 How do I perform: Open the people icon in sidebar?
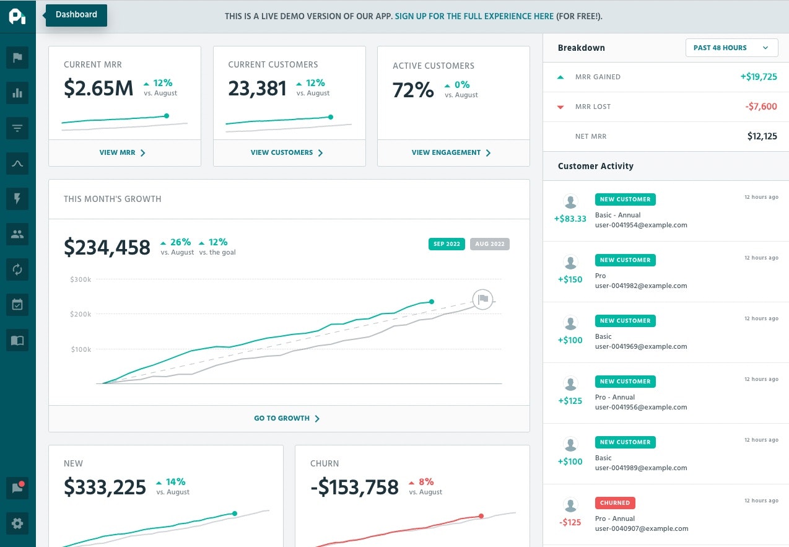pyautogui.click(x=17, y=234)
